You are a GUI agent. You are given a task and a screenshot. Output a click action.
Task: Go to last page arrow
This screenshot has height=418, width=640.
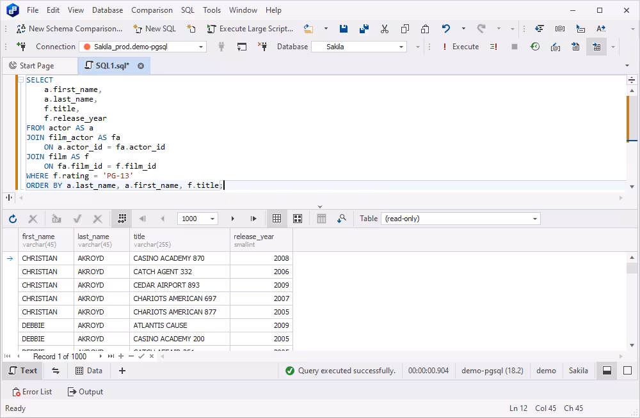(x=253, y=219)
